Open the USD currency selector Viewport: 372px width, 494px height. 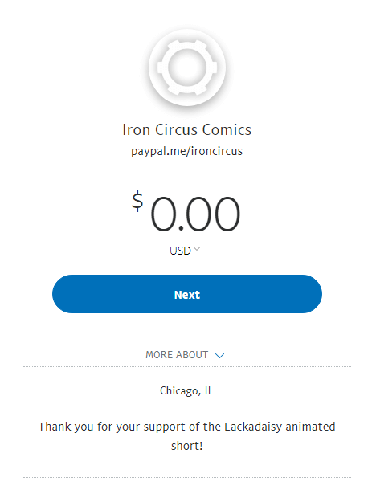185,251
